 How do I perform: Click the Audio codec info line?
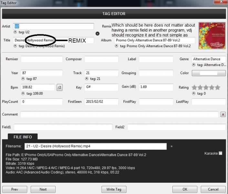click(63, 172)
